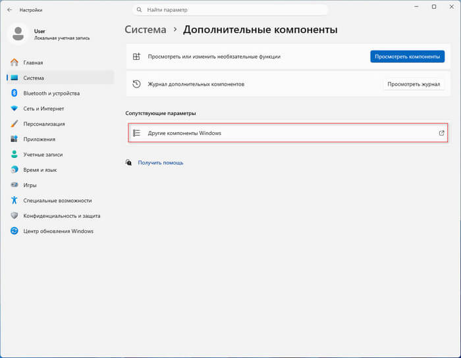Open Приложения settings
Screen dimensions: 461x358
[61, 139]
